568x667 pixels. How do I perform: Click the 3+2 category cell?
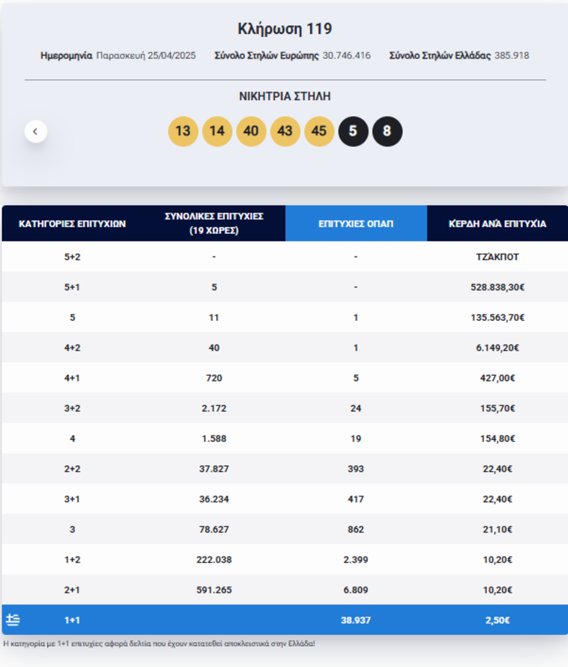(x=72, y=408)
